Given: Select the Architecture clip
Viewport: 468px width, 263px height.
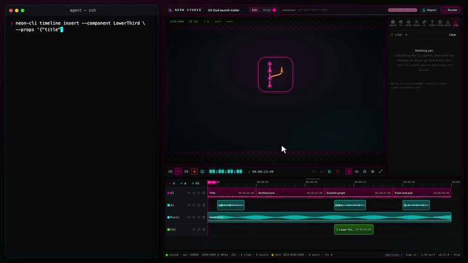Looking at the screenshot, I should pos(290,193).
